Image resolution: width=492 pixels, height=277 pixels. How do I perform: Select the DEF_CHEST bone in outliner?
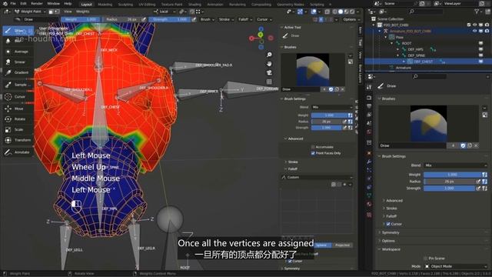[x=423, y=62]
